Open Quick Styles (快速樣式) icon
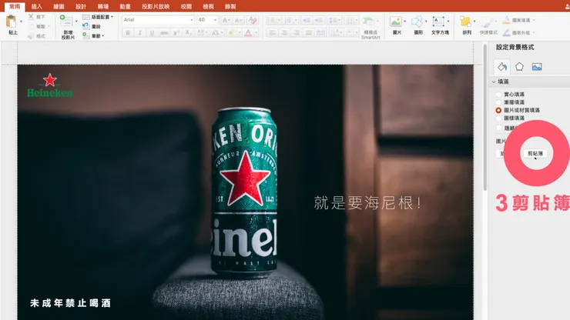The image size is (570, 320). 487,22
